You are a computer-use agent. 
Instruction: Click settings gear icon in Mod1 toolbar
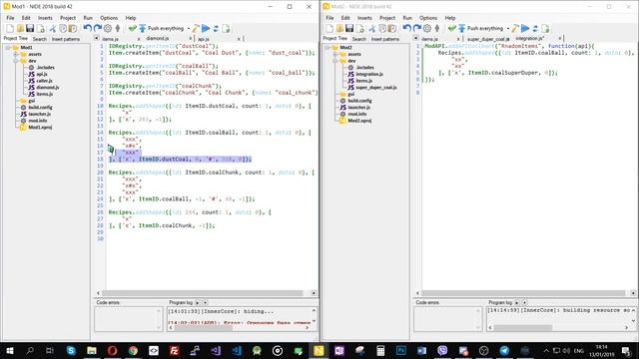point(108,29)
